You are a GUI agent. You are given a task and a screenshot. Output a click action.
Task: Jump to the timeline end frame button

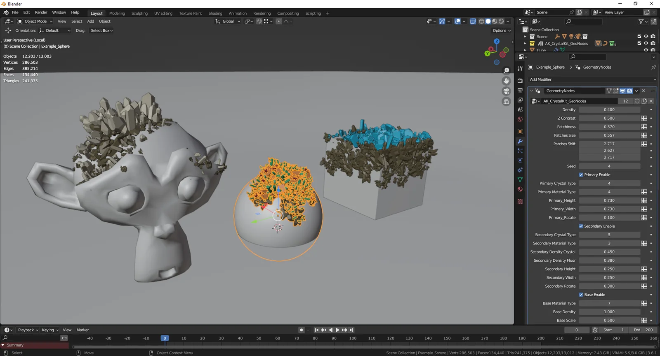pos(351,330)
